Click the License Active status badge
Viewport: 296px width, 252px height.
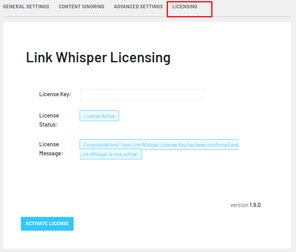99,116
